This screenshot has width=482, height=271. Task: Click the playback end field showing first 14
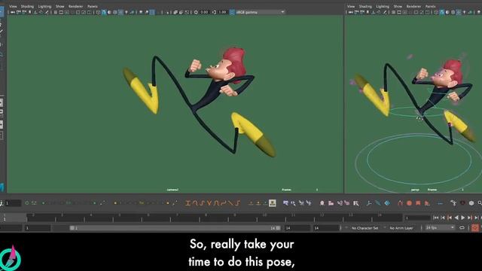pos(297,228)
